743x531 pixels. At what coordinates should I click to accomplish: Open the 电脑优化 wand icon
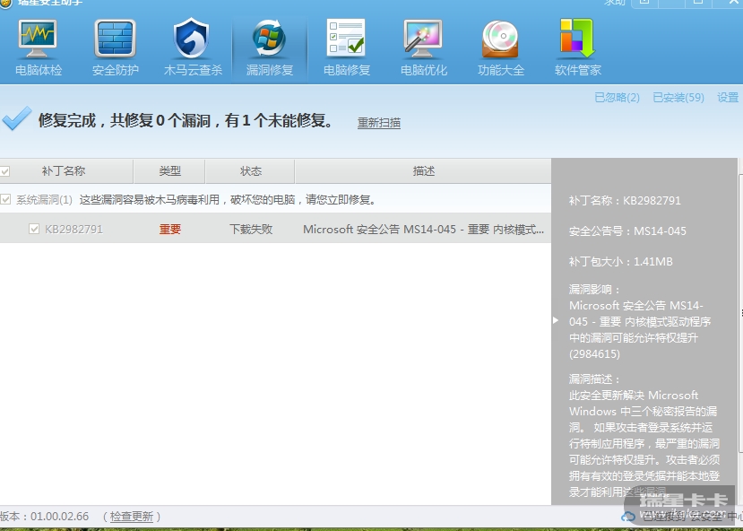(423, 38)
